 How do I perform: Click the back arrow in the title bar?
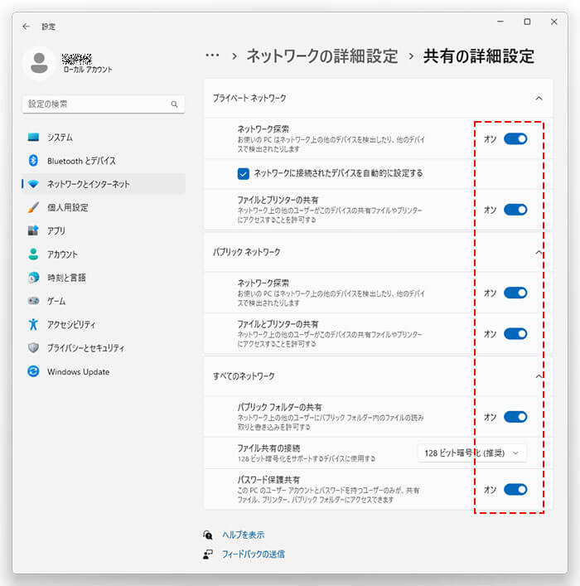pos(27,27)
